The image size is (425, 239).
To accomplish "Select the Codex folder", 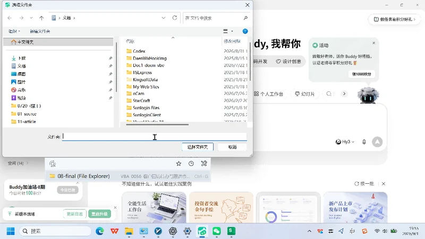I will [136, 51].
